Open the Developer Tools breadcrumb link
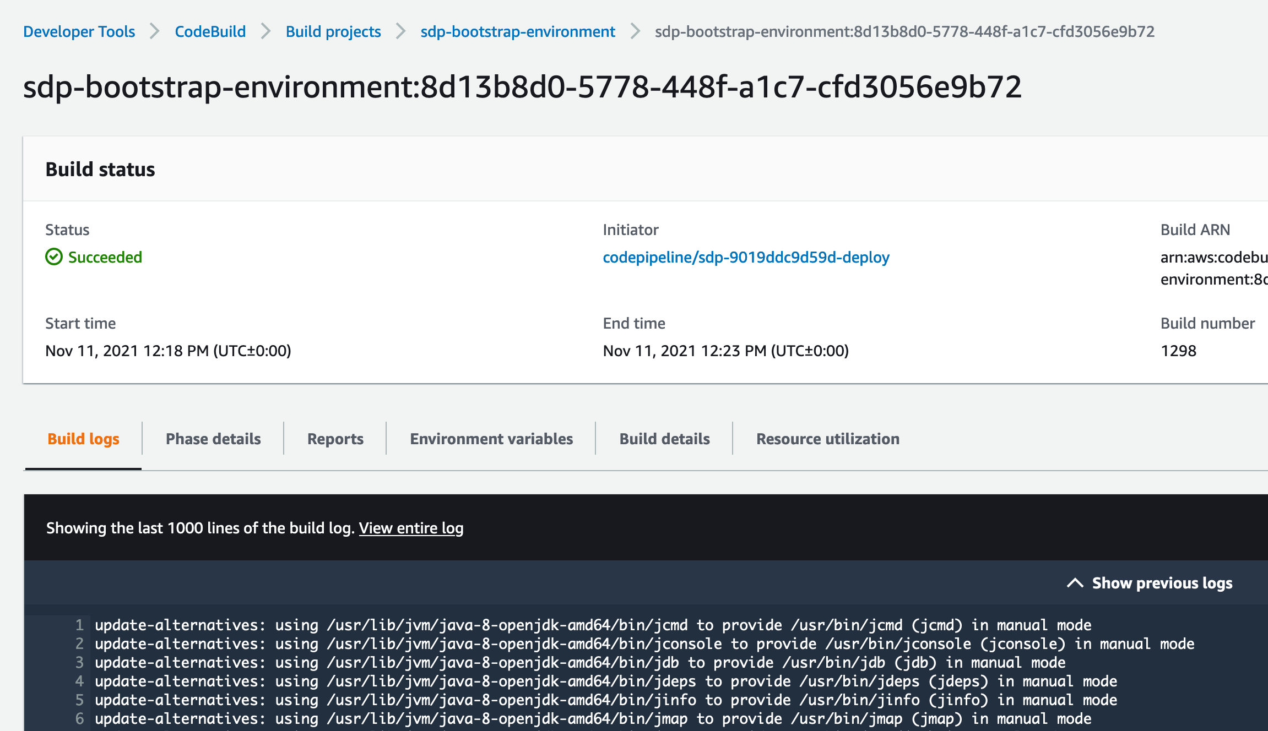1268x731 pixels. (x=79, y=31)
